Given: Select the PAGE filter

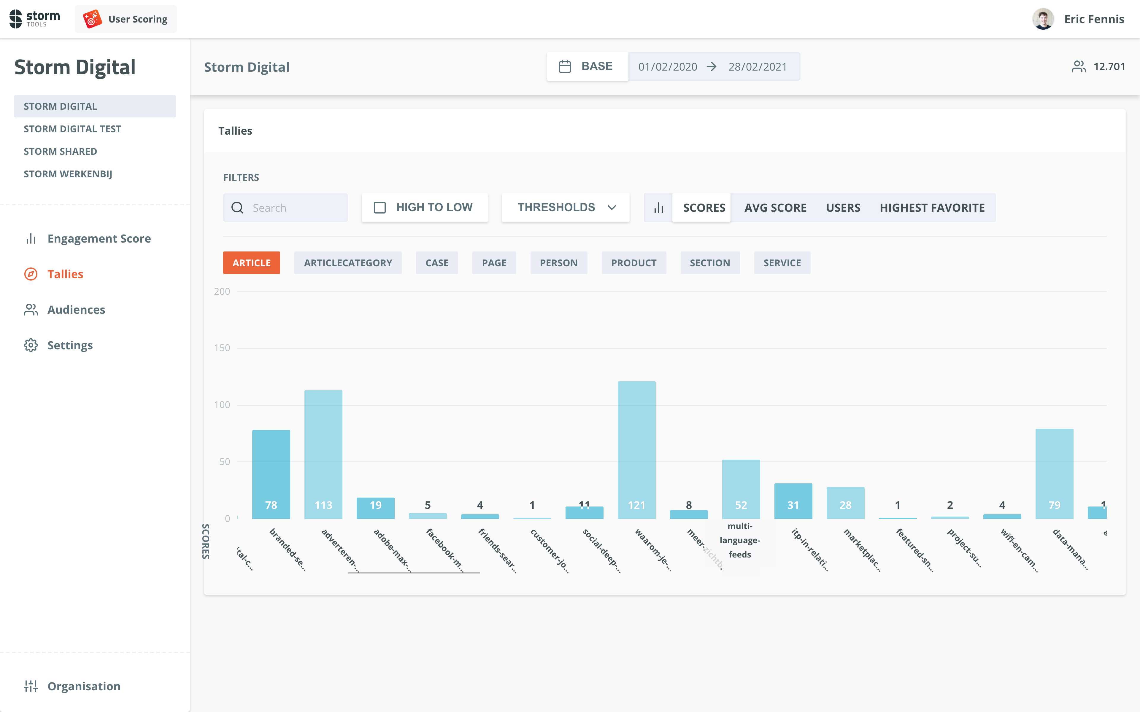Looking at the screenshot, I should [x=494, y=263].
